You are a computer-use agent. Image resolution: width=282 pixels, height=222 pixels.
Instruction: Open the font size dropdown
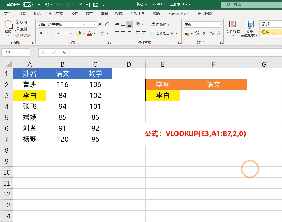pyautogui.click(x=95, y=25)
